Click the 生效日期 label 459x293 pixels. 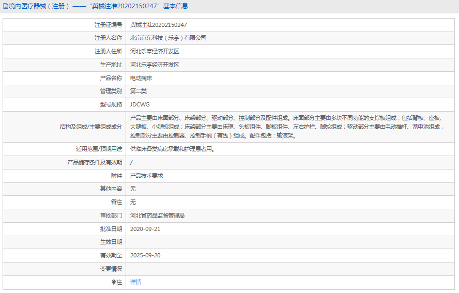[x=111, y=242]
